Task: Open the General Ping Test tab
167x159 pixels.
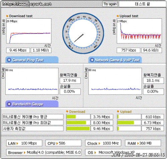Action: [32, 60]
